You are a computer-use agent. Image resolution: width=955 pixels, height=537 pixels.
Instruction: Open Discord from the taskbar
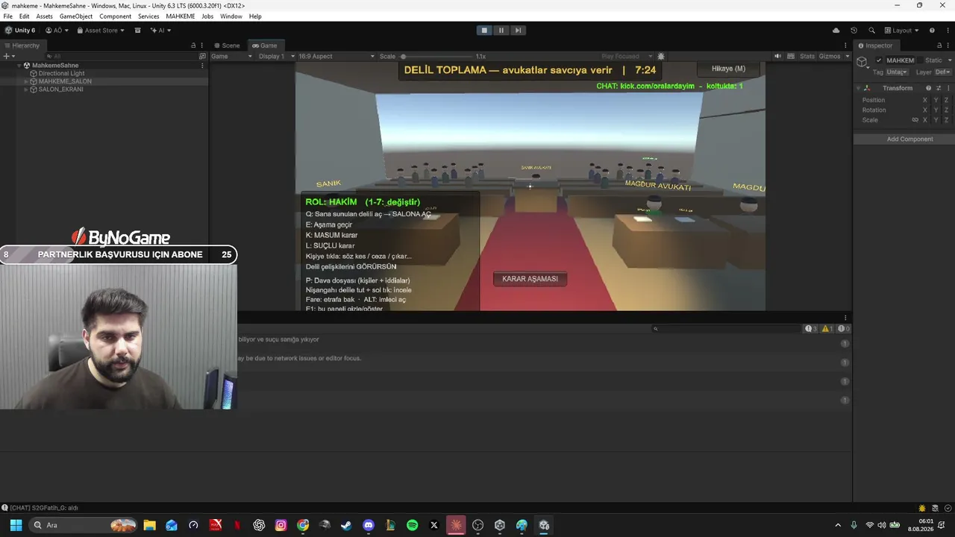368,525
